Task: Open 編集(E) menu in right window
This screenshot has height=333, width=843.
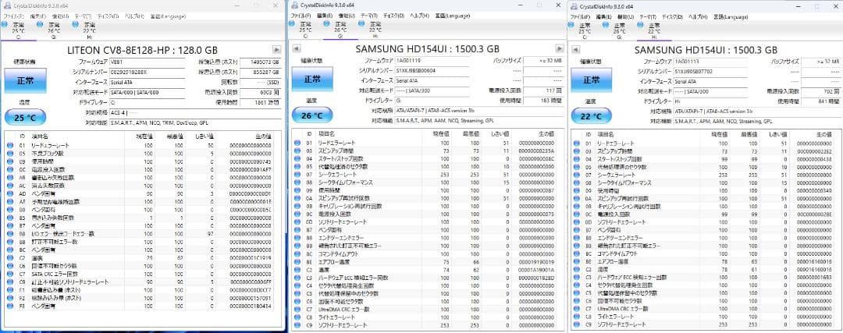Action: [x=605, y=16]
